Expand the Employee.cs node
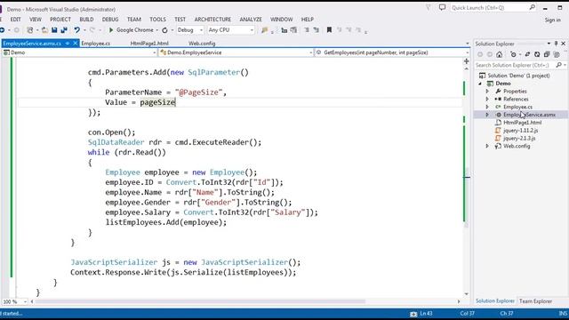This screenshot has width=569, height=320. (x=487, y=107)
